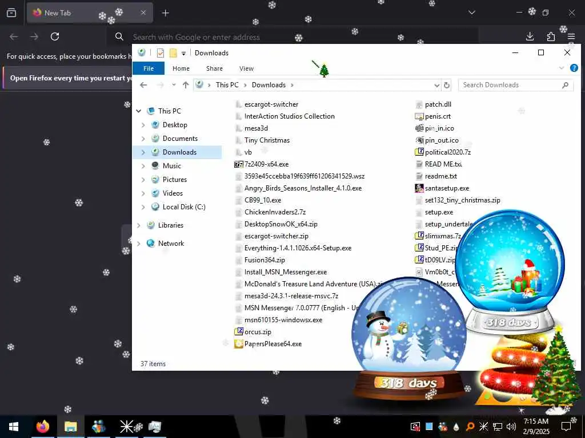
Task: Open Firefox from taskbar
Action: (42, 427)
